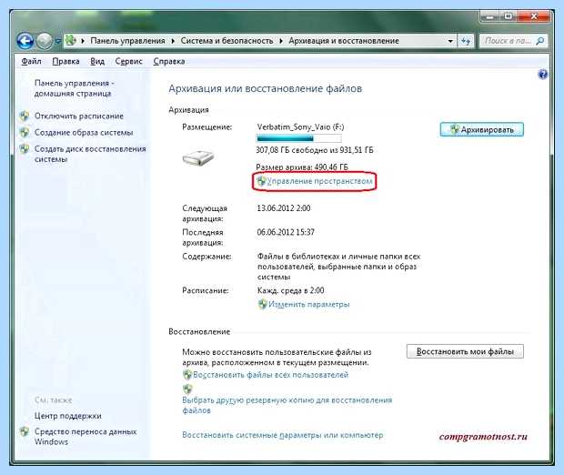Click the external drive icon
Image resolution: width=564 pixels, height=475 pixels.
[198, 157]
